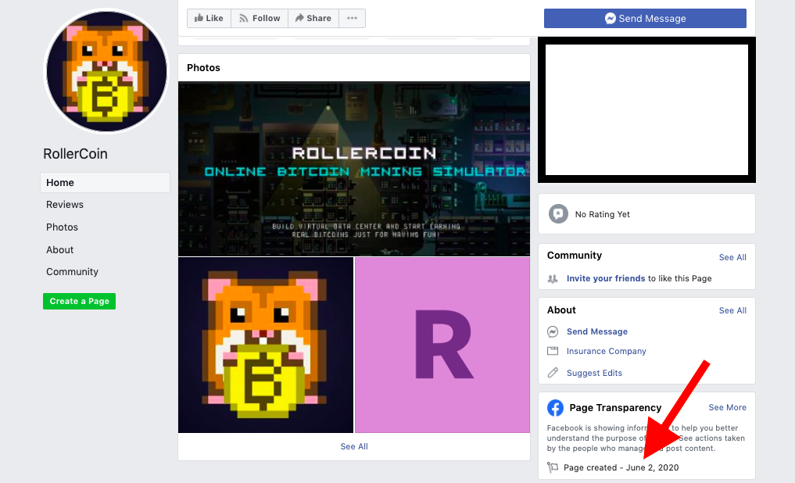Share the RollerCoin page
The width and height of the screenshot is (795, 483).
point(313,18)
